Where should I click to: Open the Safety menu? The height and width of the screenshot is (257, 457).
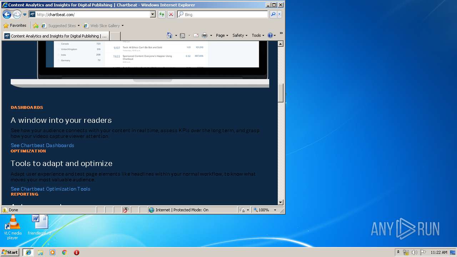pyautogui.click(x=240, y=35)
